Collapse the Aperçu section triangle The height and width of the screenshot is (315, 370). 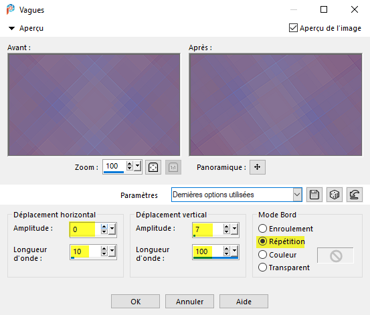click(11, 28)
